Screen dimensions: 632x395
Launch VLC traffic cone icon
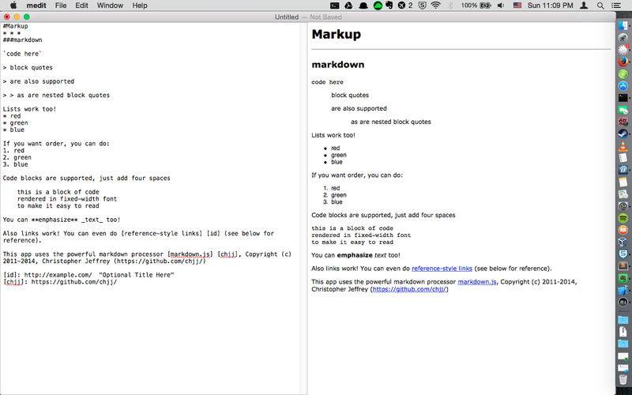coord(623,145)
